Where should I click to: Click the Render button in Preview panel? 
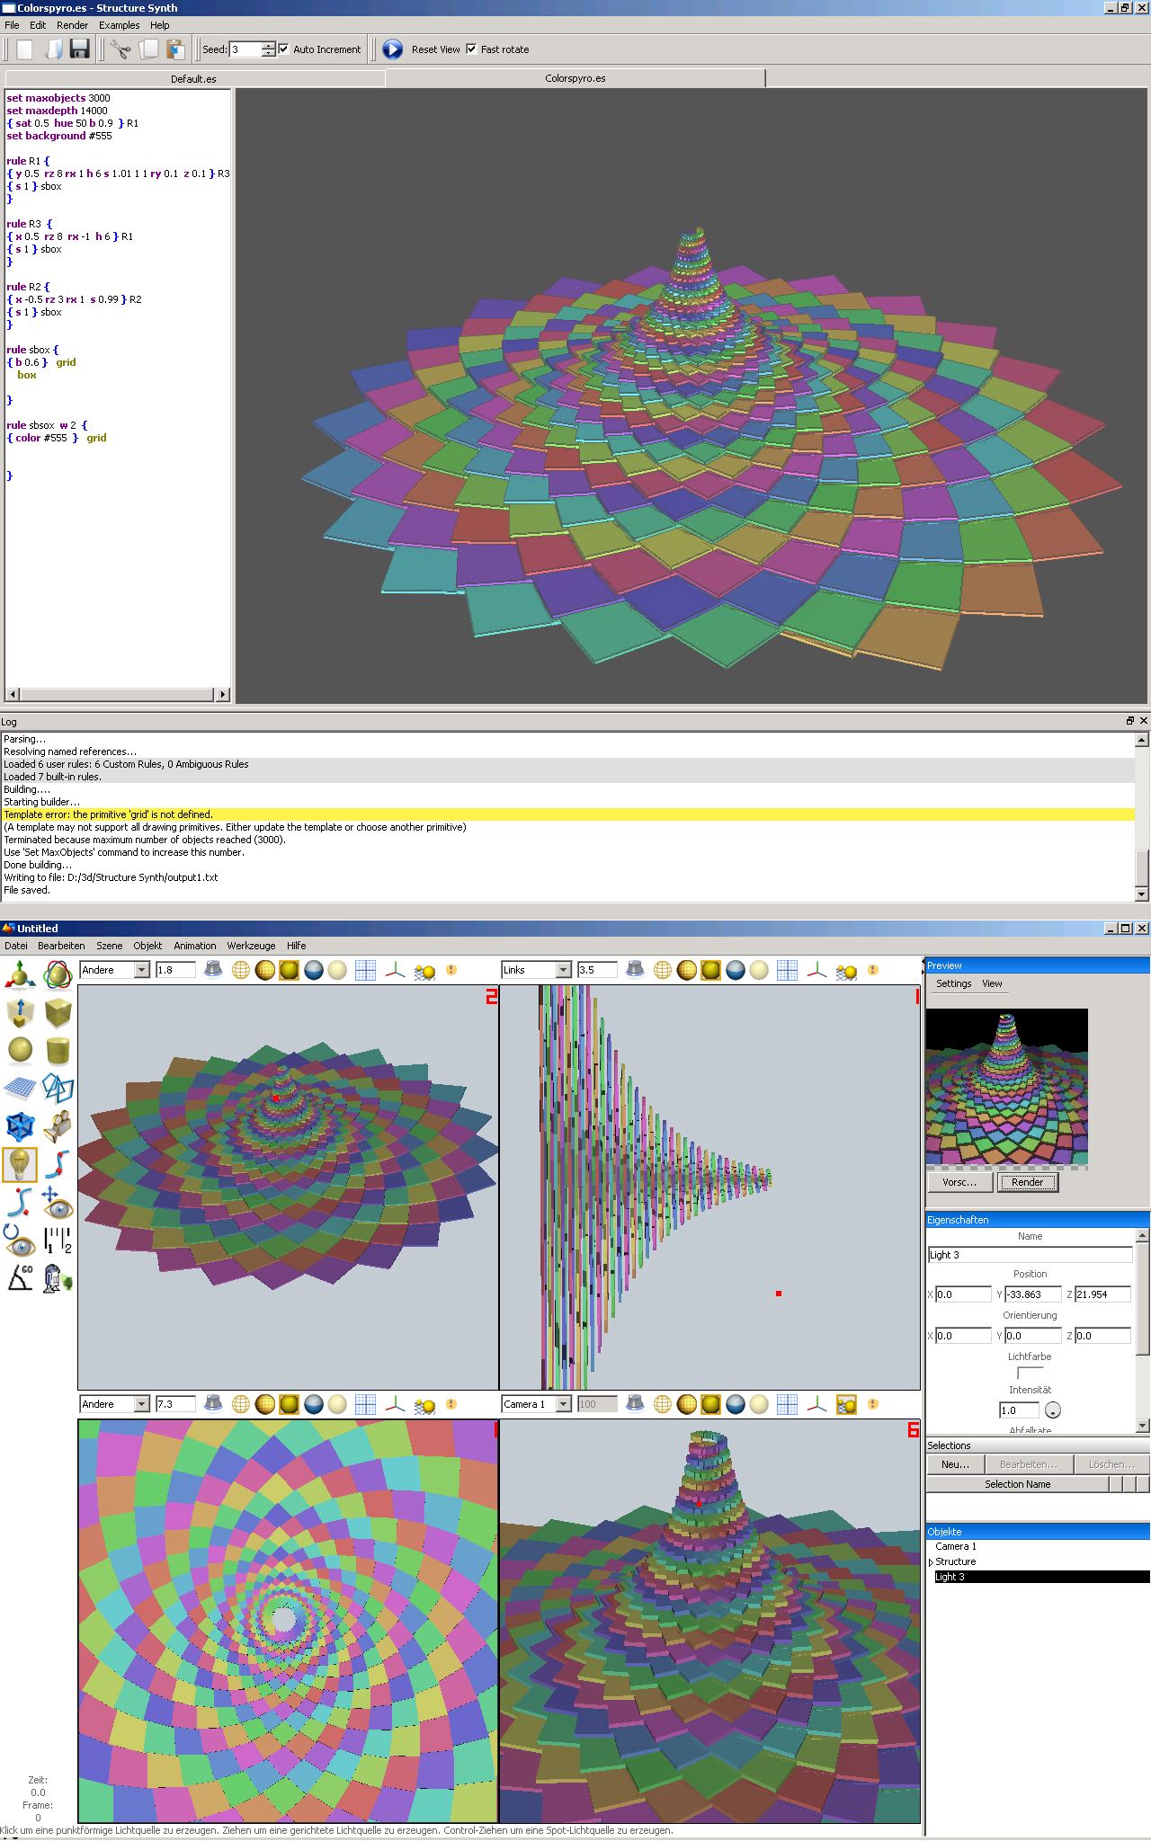(1028, 1182)
